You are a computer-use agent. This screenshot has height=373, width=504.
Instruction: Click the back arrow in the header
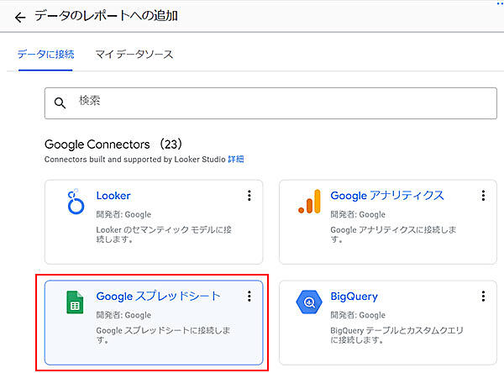(20, 17)
